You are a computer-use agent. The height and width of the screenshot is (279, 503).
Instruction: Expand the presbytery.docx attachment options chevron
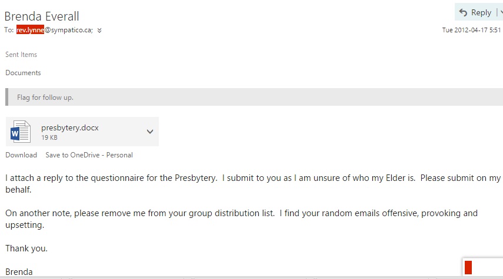[x=150, y=132]
